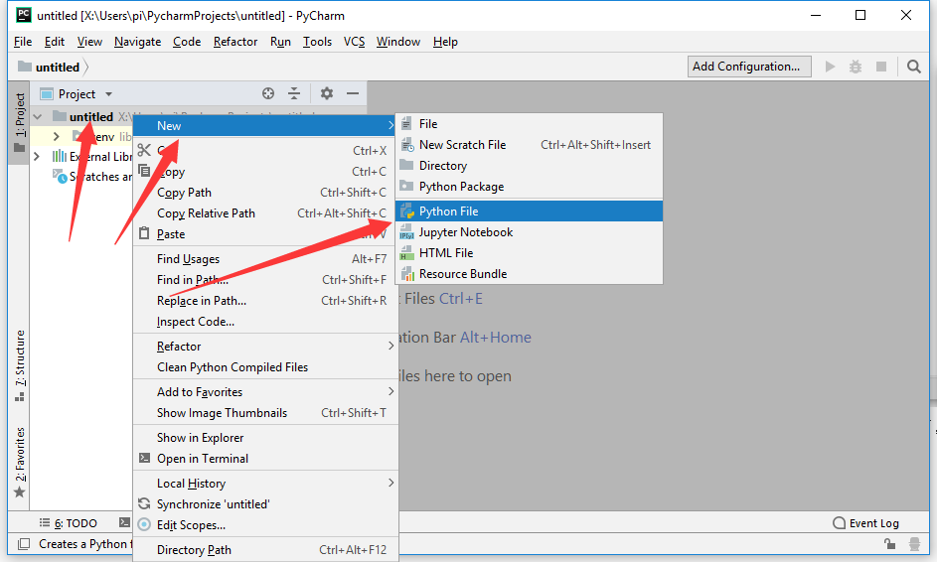Collapse the untitled project root node

tap(38, 117)
